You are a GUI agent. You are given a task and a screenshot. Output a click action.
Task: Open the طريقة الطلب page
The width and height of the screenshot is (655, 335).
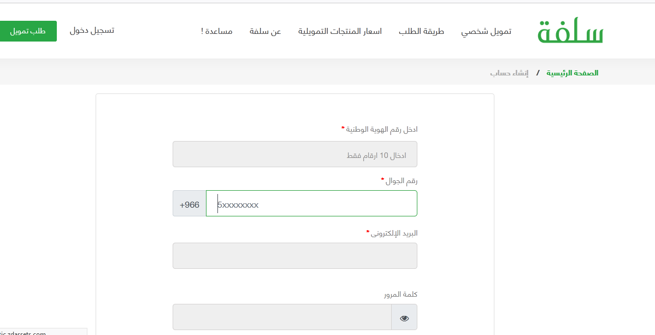coord(422,31)
